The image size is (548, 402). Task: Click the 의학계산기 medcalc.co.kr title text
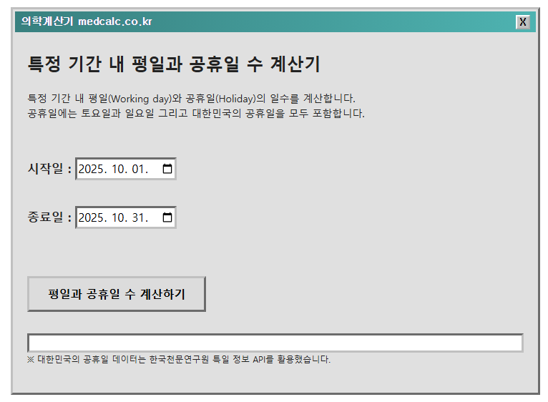(87, 22)
